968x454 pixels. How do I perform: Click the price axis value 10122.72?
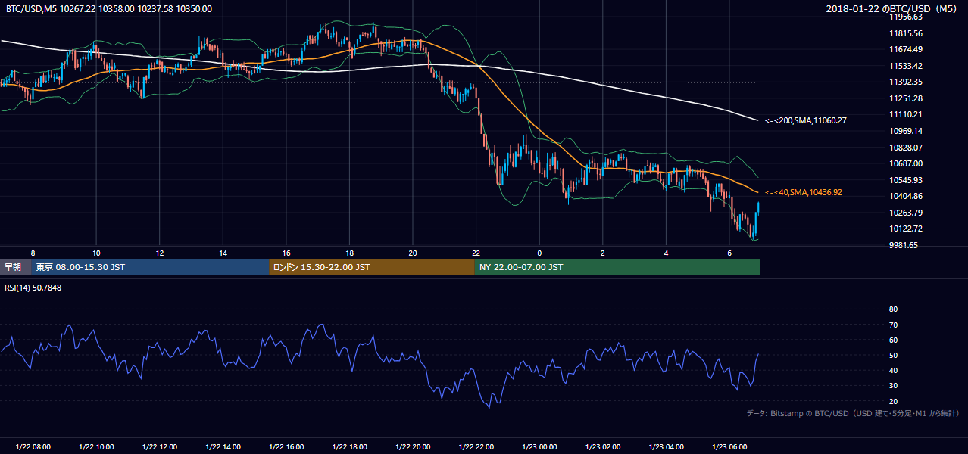(906, 229)
